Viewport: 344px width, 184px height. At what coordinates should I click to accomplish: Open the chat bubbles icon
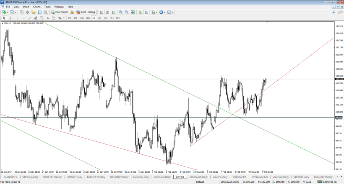click(x=340, y=12)
